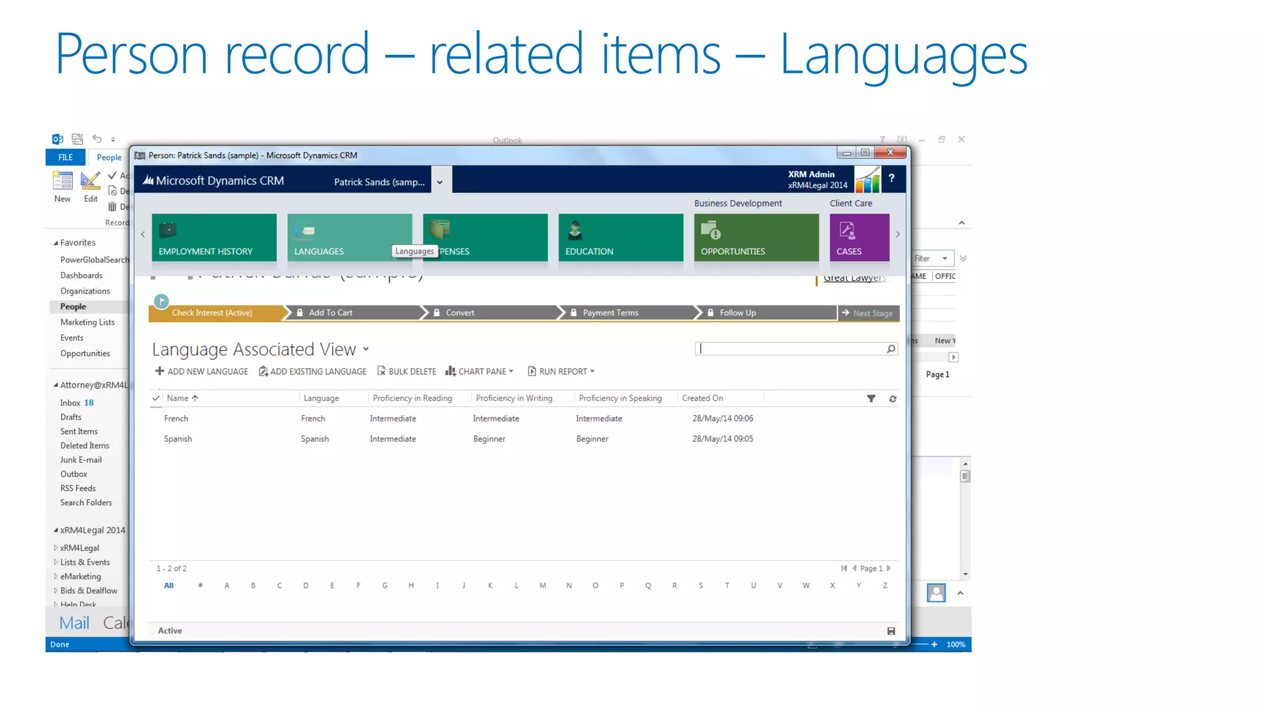
Task: Open the Run Report dropdown
Action: pyautogui.click(x=561, y=372)
